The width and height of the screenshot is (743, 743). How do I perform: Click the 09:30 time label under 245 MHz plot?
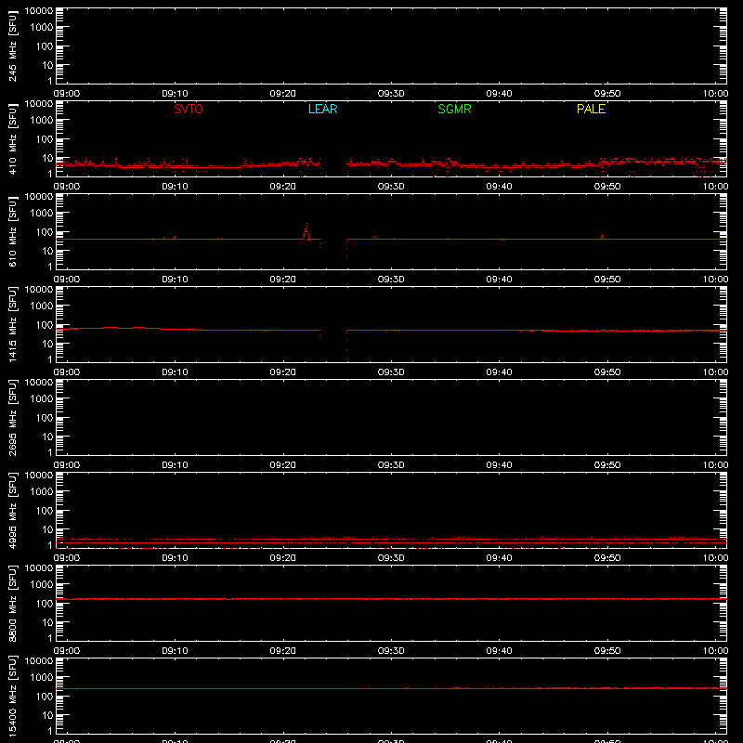(391, 94)
